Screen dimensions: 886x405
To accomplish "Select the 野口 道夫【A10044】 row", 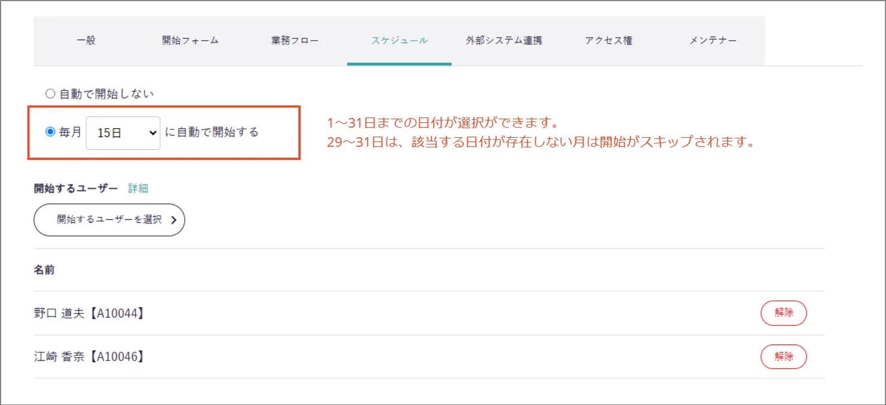I will coord(89,313).
